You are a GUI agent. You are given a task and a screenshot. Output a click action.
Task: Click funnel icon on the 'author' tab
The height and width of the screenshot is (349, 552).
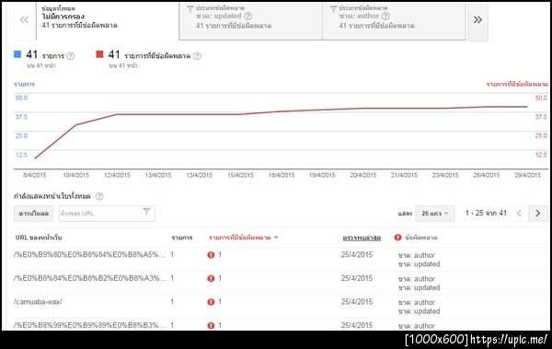pos(333,8)
